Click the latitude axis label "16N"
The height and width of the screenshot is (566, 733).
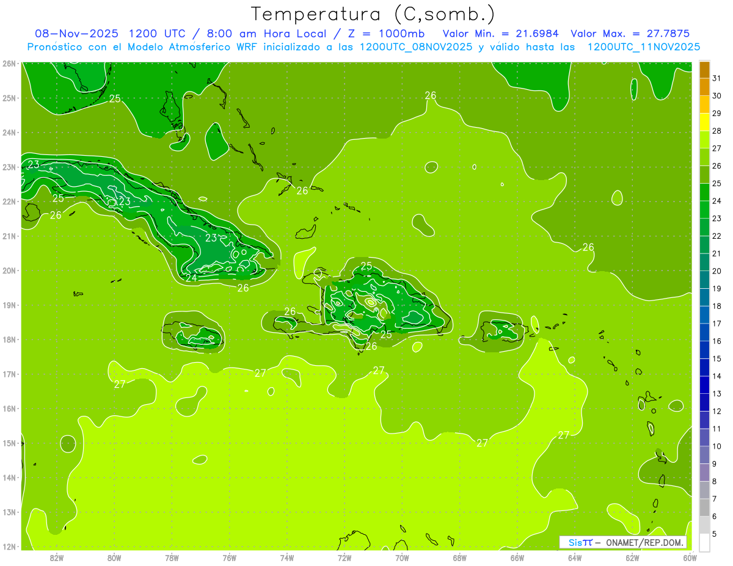click(9, 408)
